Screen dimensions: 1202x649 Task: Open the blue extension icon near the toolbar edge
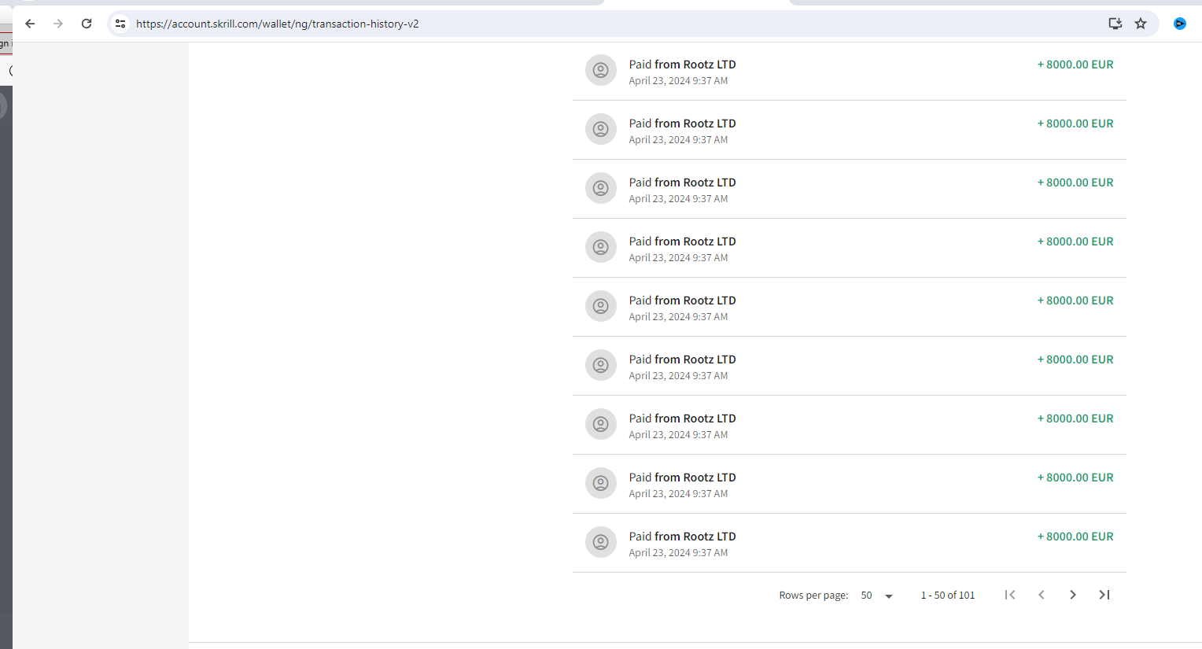click(1180, 24)
